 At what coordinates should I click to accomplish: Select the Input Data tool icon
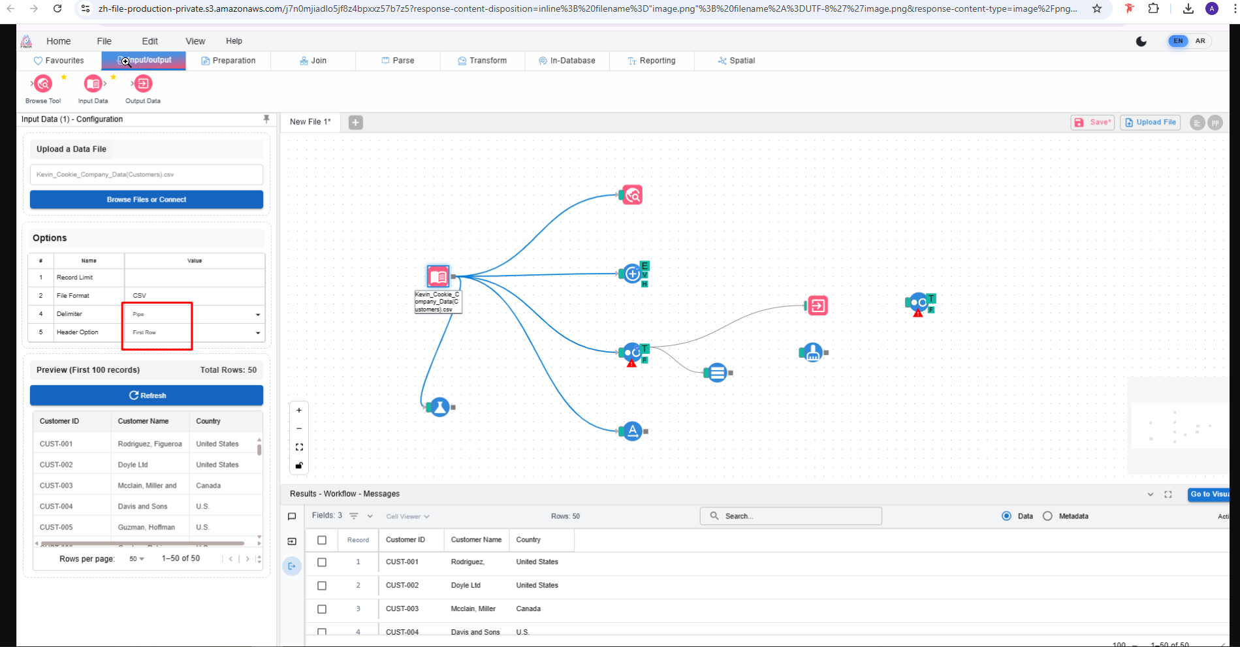[x=93, y=84]
